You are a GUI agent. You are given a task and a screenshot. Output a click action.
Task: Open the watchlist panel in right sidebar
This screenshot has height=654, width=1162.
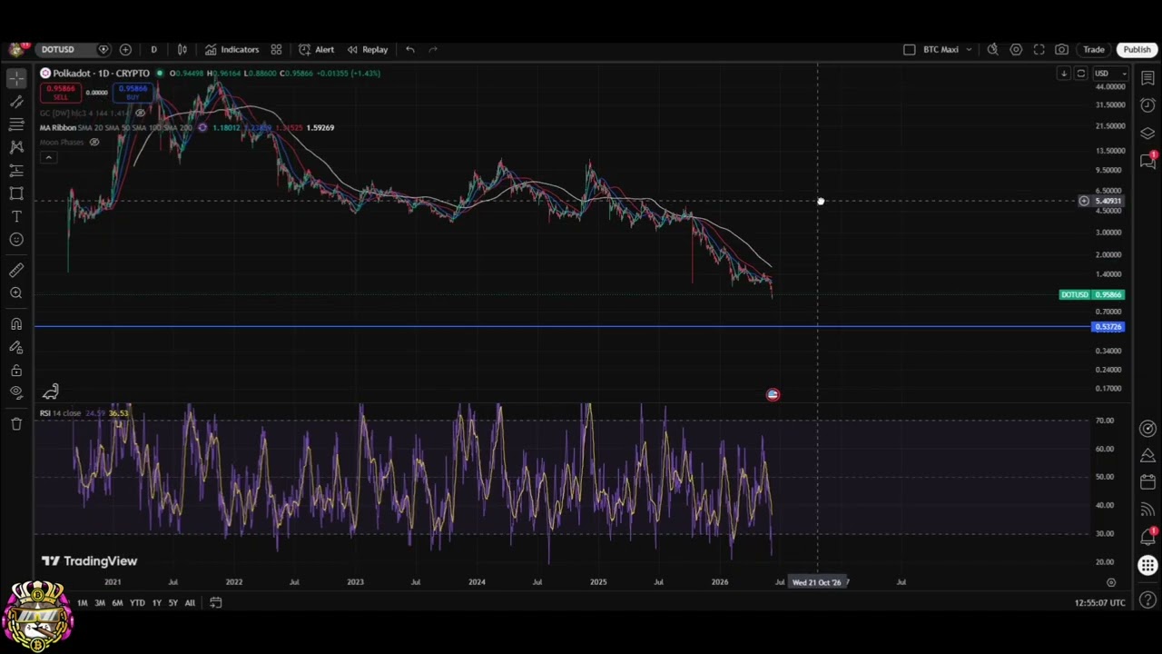(1147, 79)
